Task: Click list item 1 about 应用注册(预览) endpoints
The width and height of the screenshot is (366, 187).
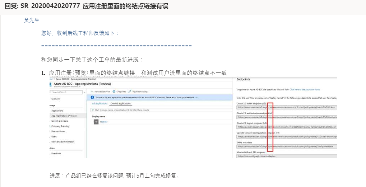Action: tap(138, 73)
